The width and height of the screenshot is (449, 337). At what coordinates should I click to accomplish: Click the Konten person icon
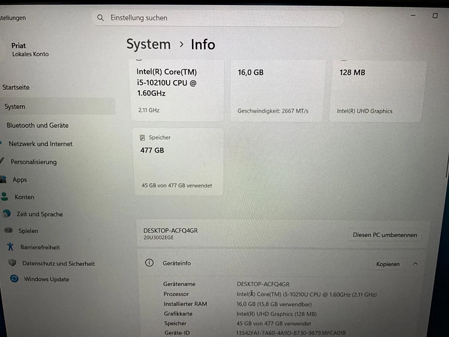pyautogui.click(x=4, y=196)
